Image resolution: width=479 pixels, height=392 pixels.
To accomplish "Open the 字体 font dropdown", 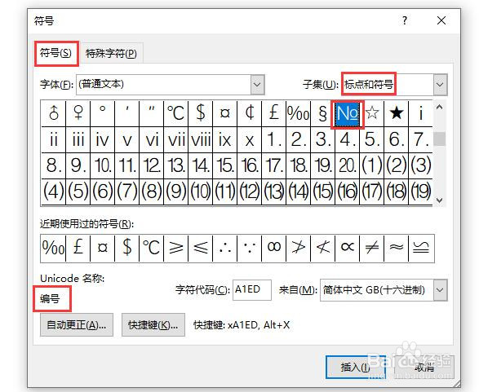I will (258, 85).
